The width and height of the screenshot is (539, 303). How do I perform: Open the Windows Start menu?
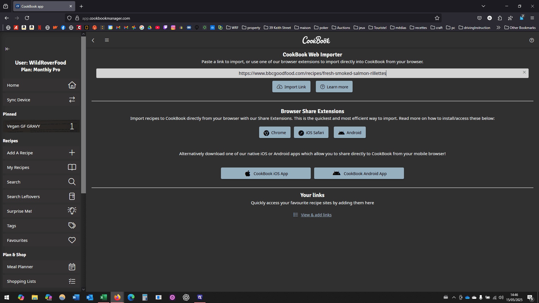pos(7,297)
